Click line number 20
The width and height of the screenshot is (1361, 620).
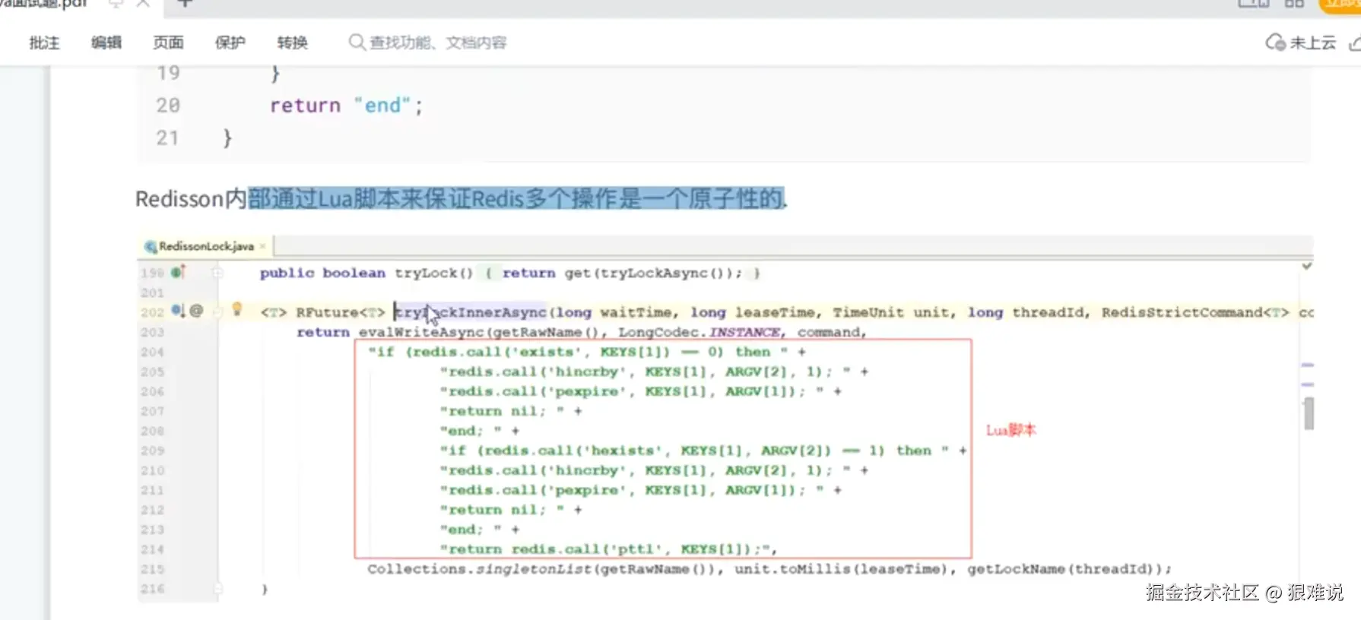click(x=168, y=106)
